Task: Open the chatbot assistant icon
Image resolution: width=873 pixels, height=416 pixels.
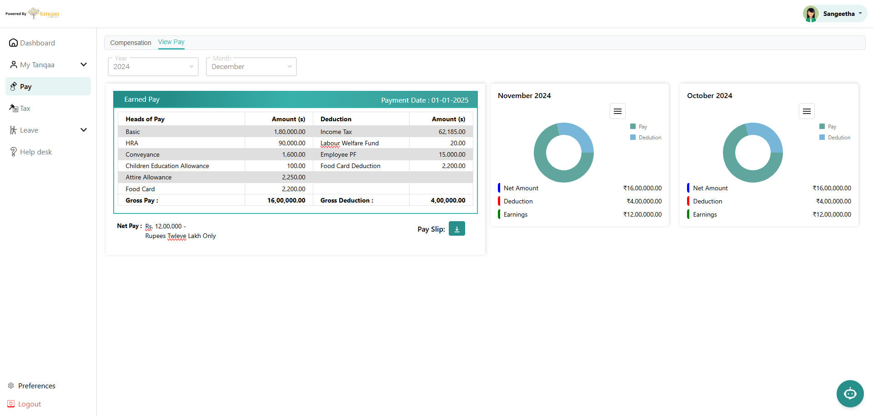Action: [x=850, y=393]
